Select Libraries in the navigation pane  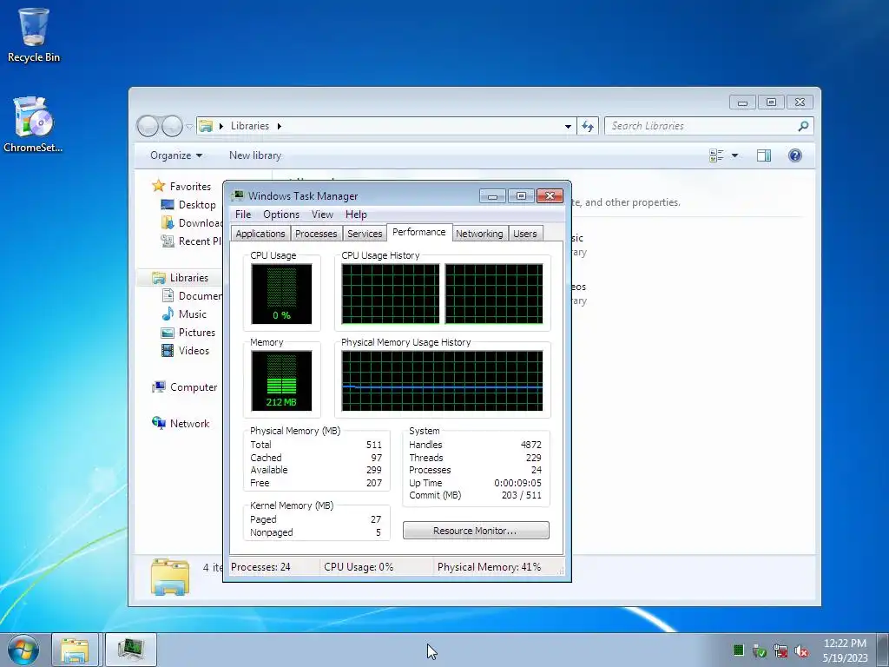coord(180,277)
